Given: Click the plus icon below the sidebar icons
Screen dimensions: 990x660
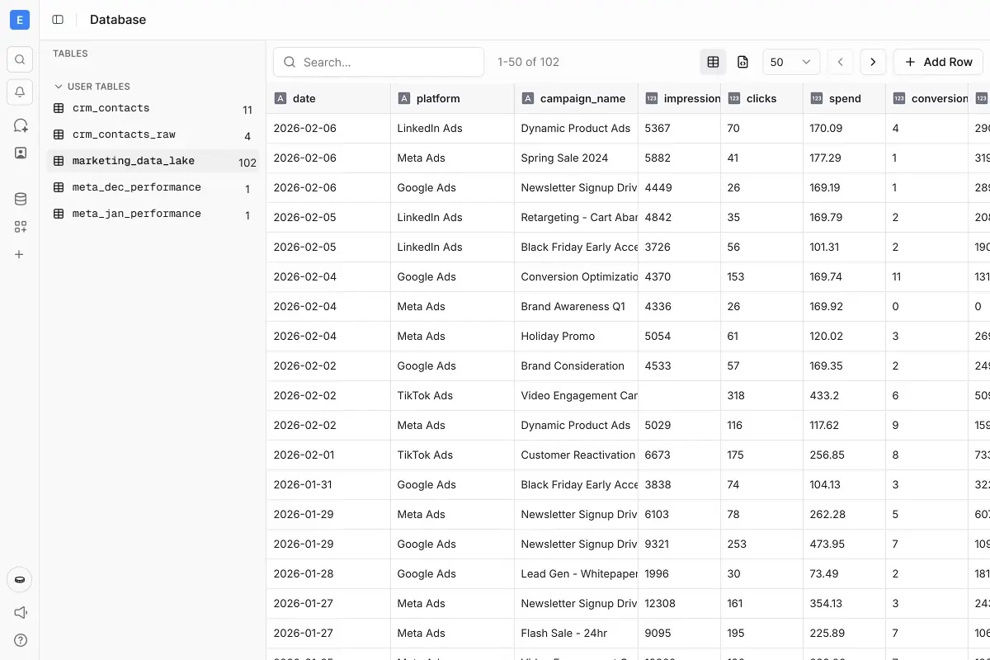Looking at the screenshot, I should tap(19, 254).
